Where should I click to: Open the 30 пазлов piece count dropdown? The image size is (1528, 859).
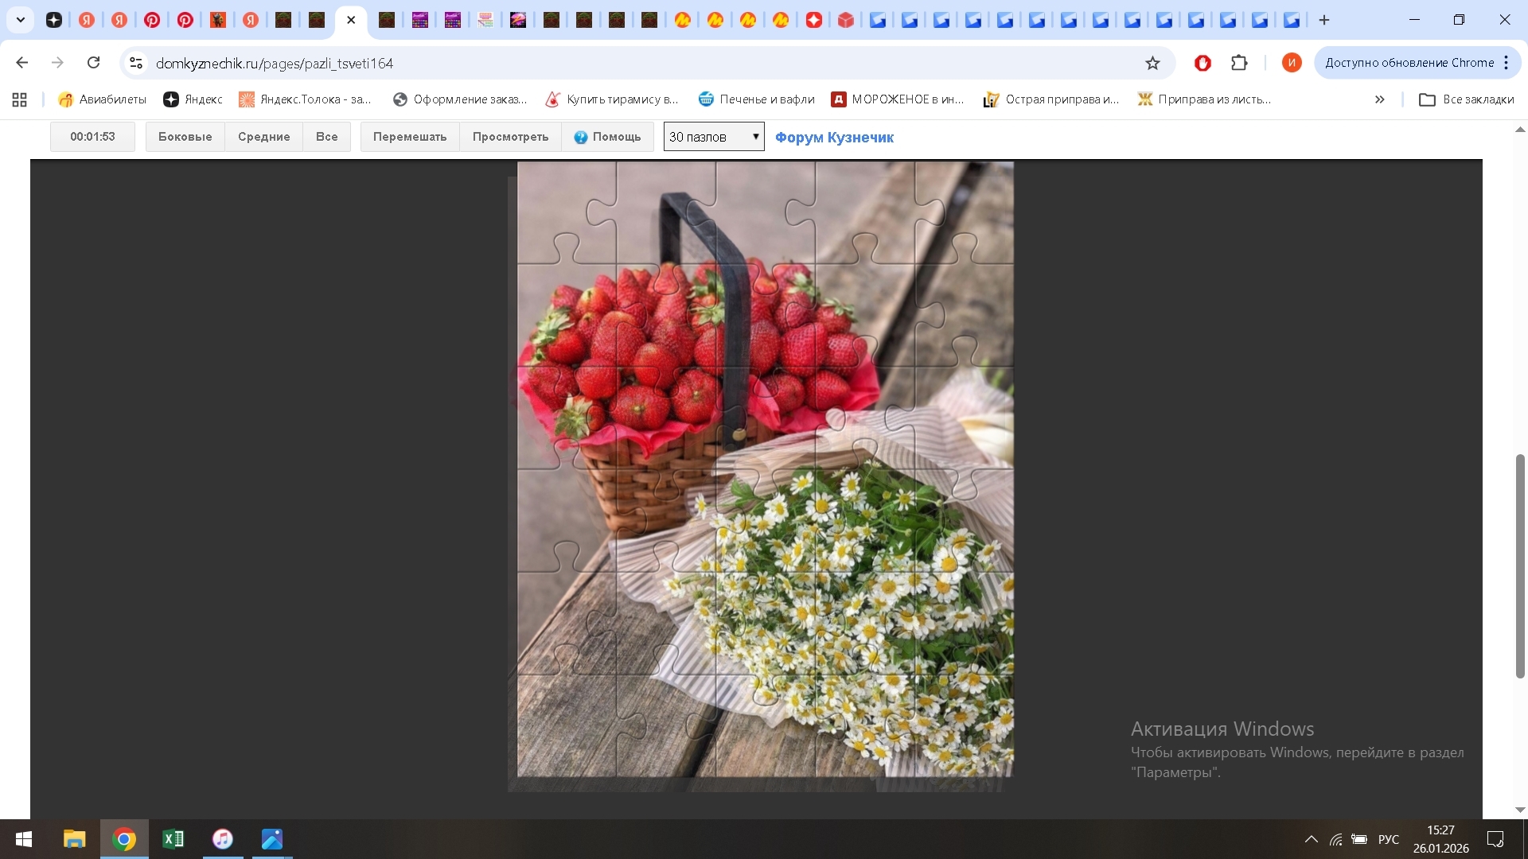pos(713,137)
